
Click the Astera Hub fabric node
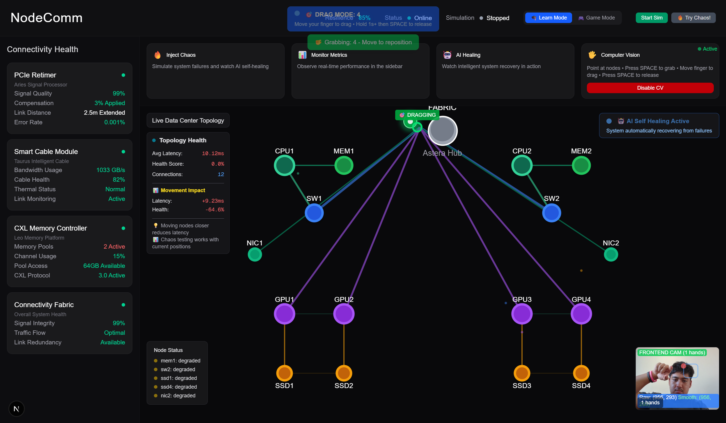click(x=442, y=131)
